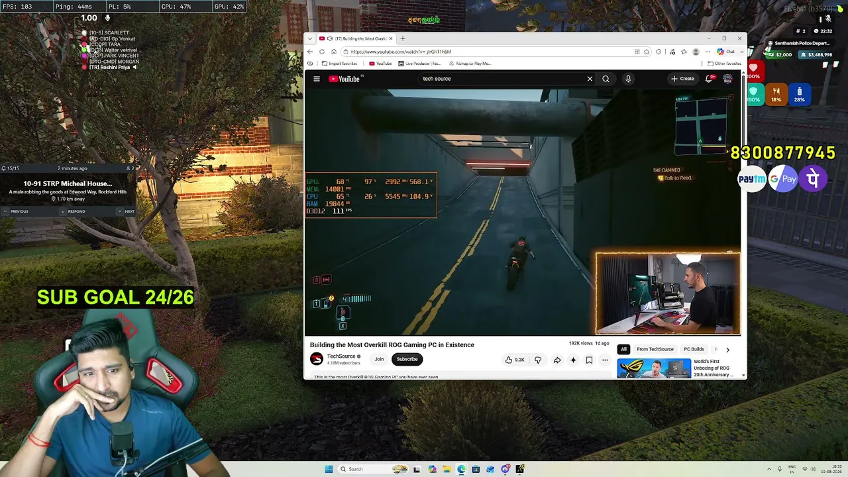
Task: Open the YouTube account avatar menu
Action: (x=727, y=79)
